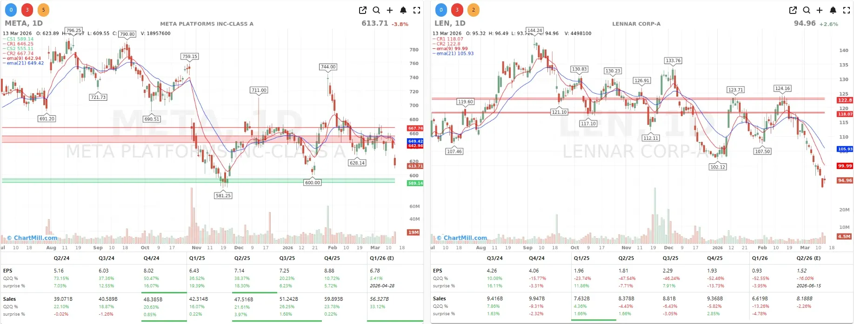
Task: Click the plus icon on META chart
Action: click(390, 10)
